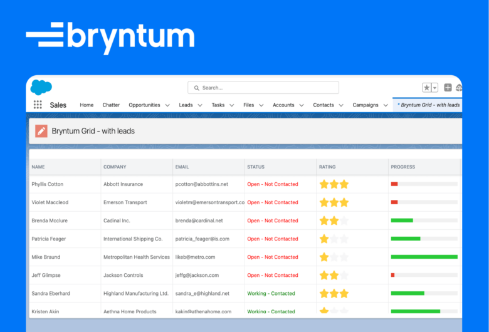Sort by the COMPANY column header

pyautogui.click(x=137, y=167)
